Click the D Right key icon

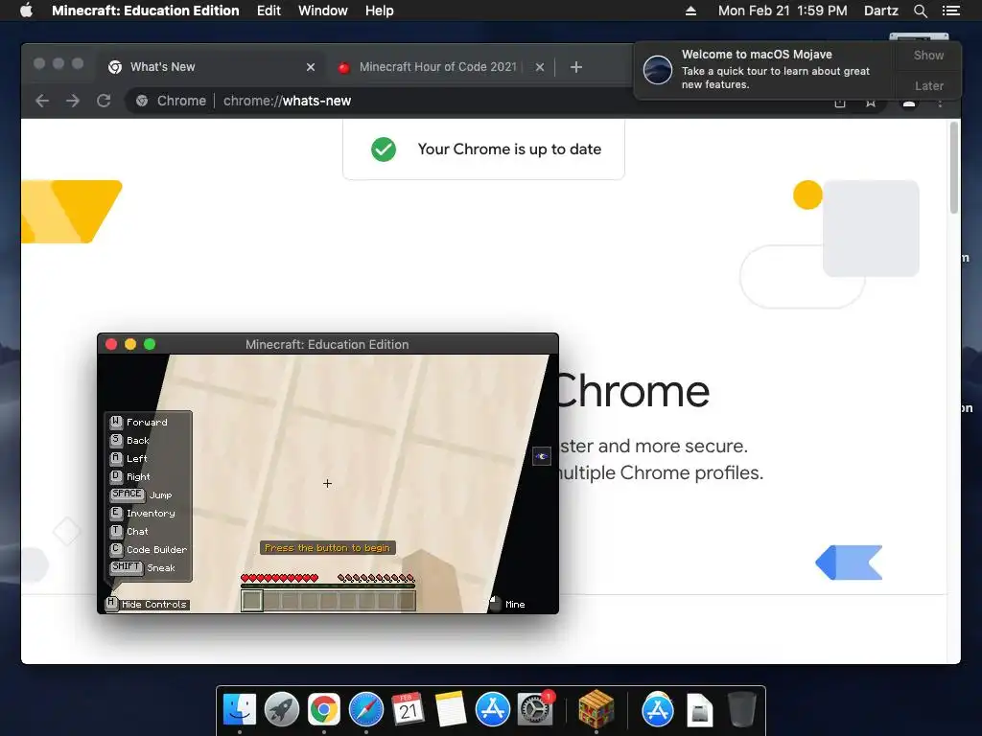(x=116, y=476)
